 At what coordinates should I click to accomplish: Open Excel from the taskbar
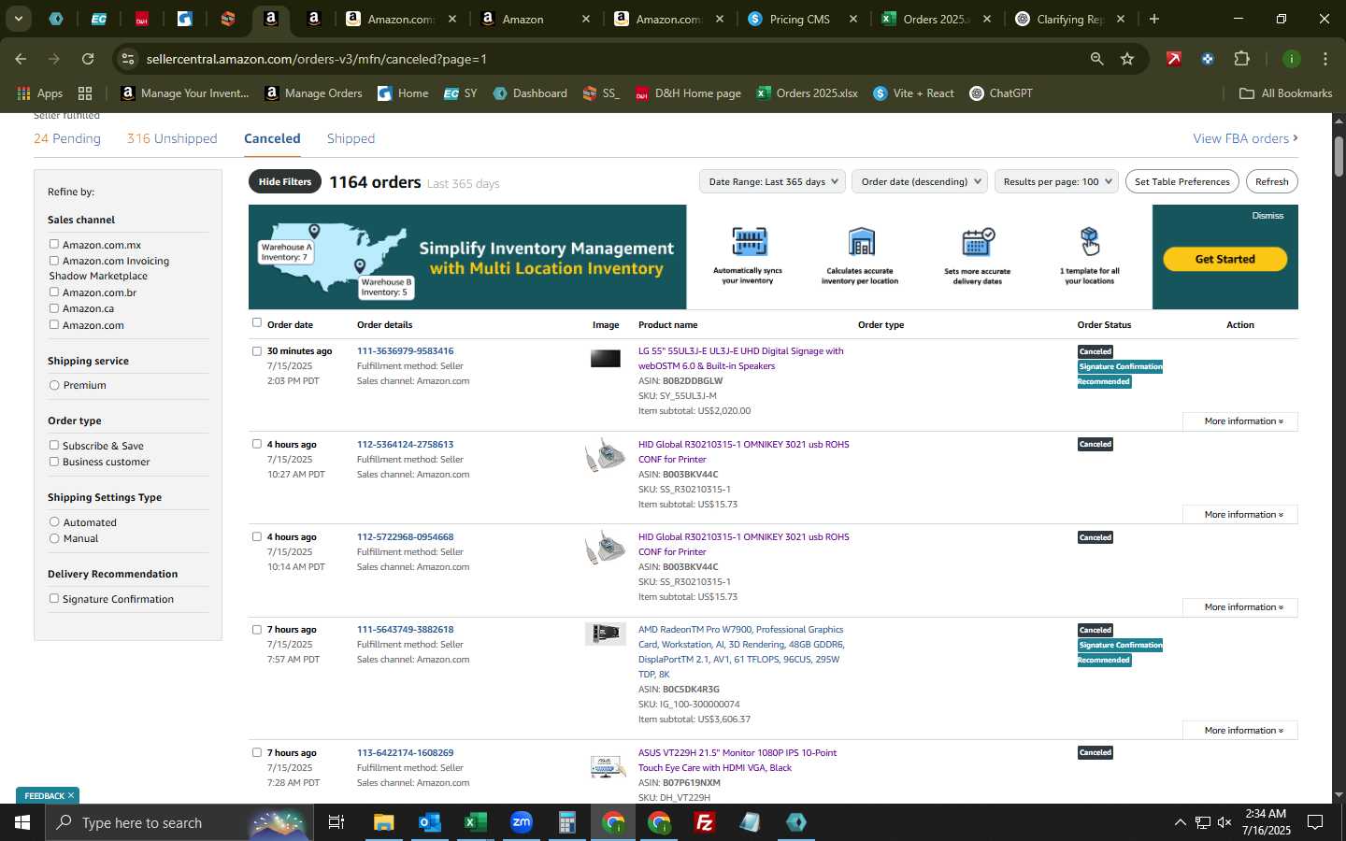[x=476, y=822]
